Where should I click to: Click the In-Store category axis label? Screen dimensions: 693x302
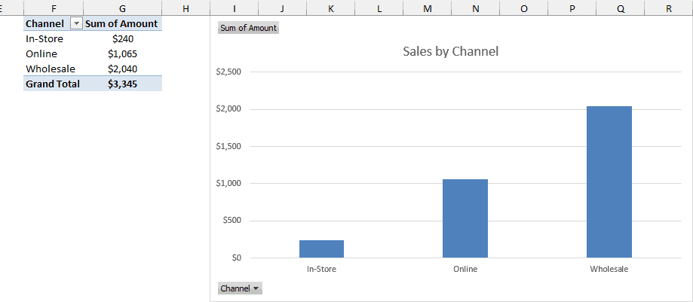(x=321, y=268)
